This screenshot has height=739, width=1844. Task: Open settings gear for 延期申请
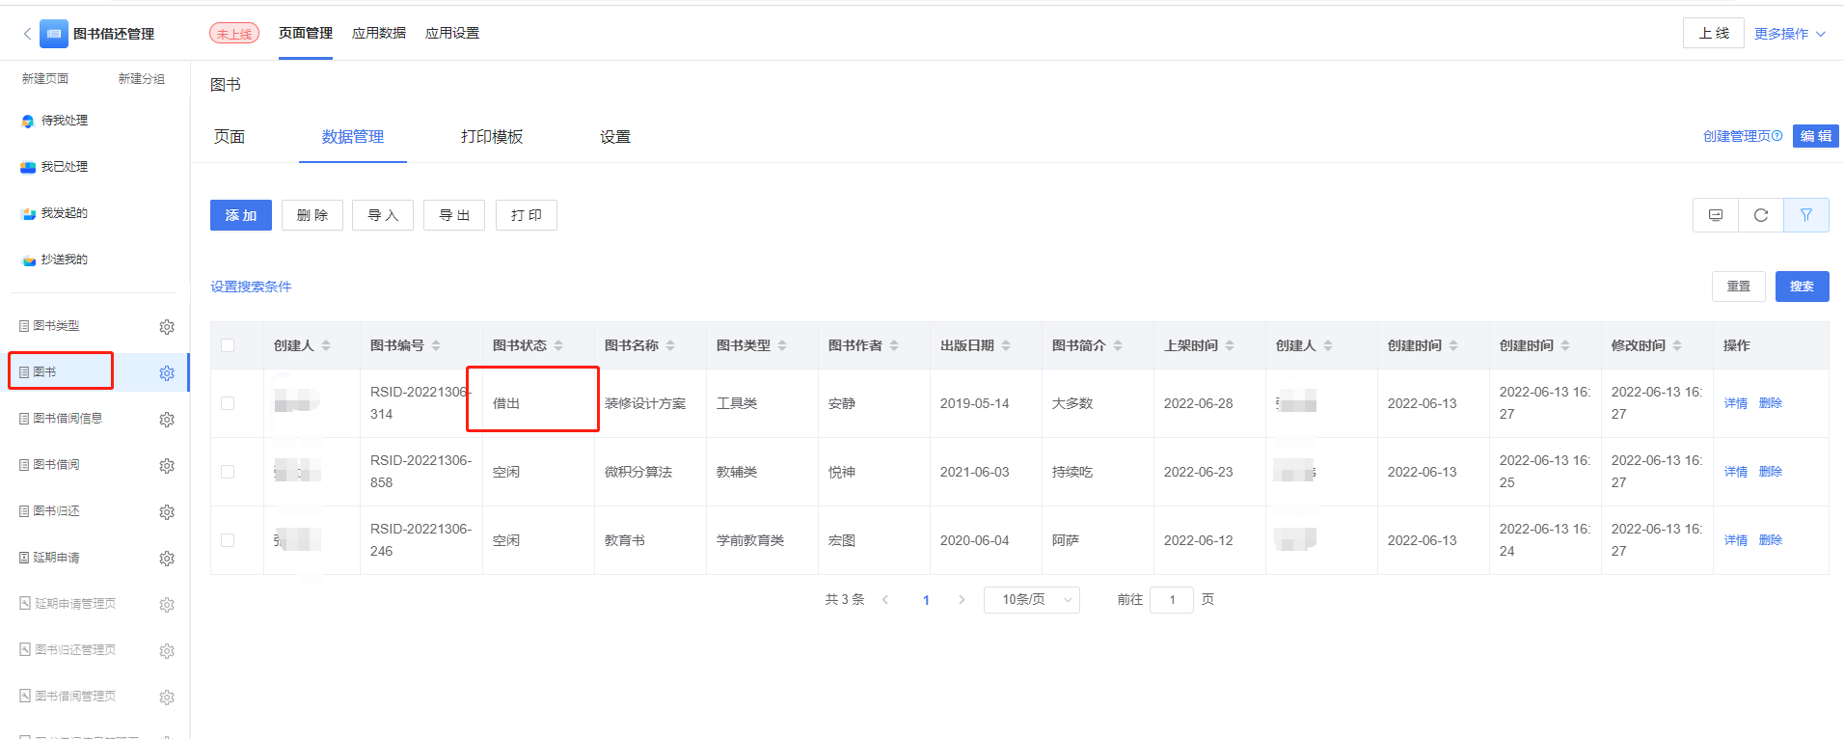point(167,559)
